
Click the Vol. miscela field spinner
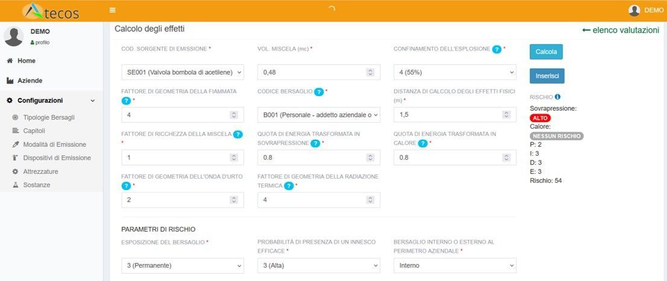(x=370, y=73)
